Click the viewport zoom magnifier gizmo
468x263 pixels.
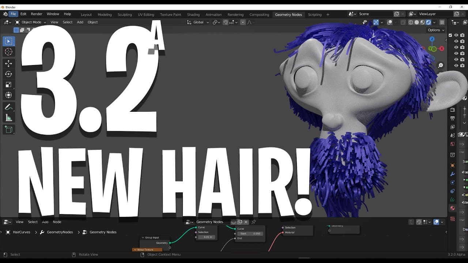pos(441,65)
